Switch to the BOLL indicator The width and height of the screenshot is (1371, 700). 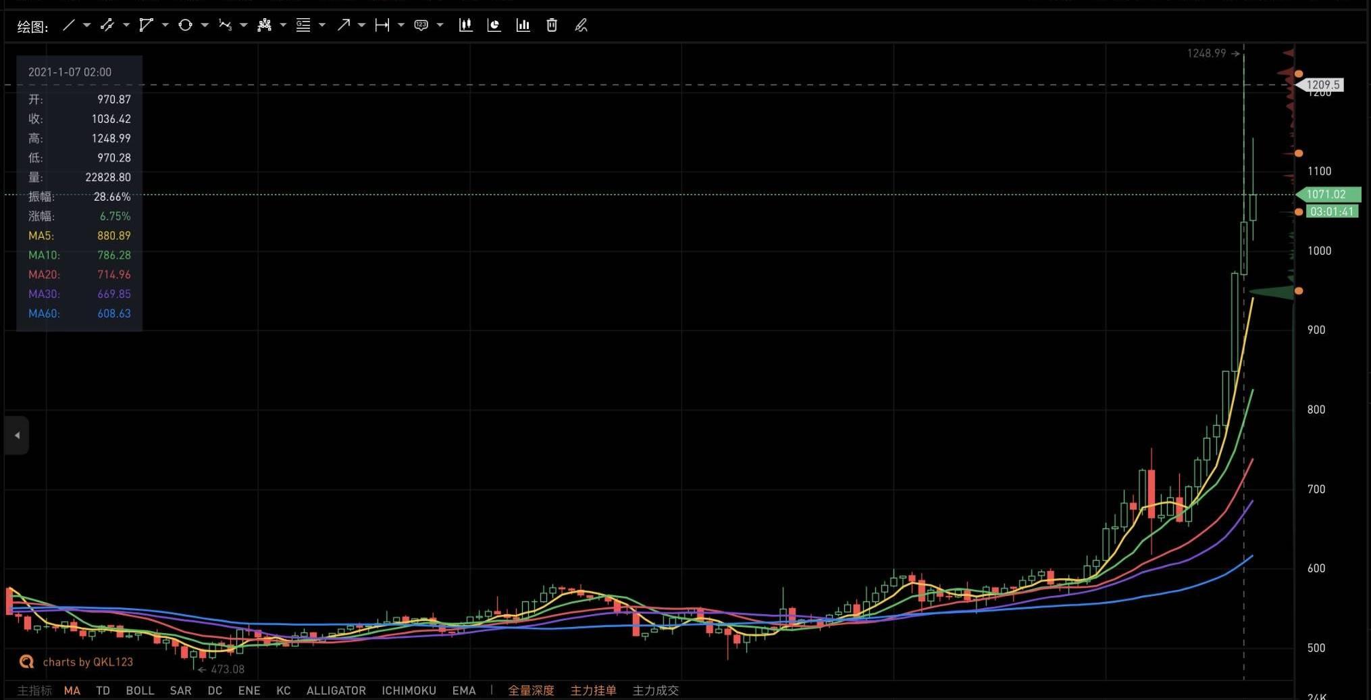pyautogui.click(x=140, y=690)
